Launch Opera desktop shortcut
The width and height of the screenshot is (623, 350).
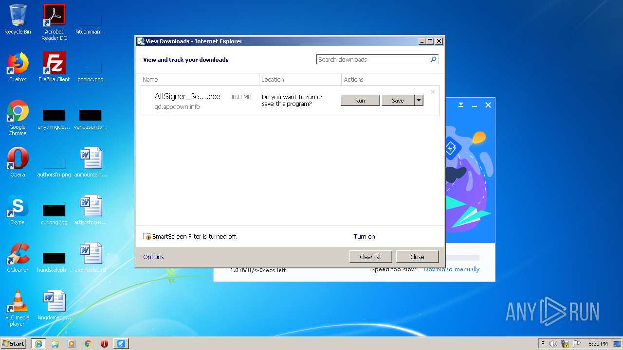pyautogui.click(x=18, y=162)
